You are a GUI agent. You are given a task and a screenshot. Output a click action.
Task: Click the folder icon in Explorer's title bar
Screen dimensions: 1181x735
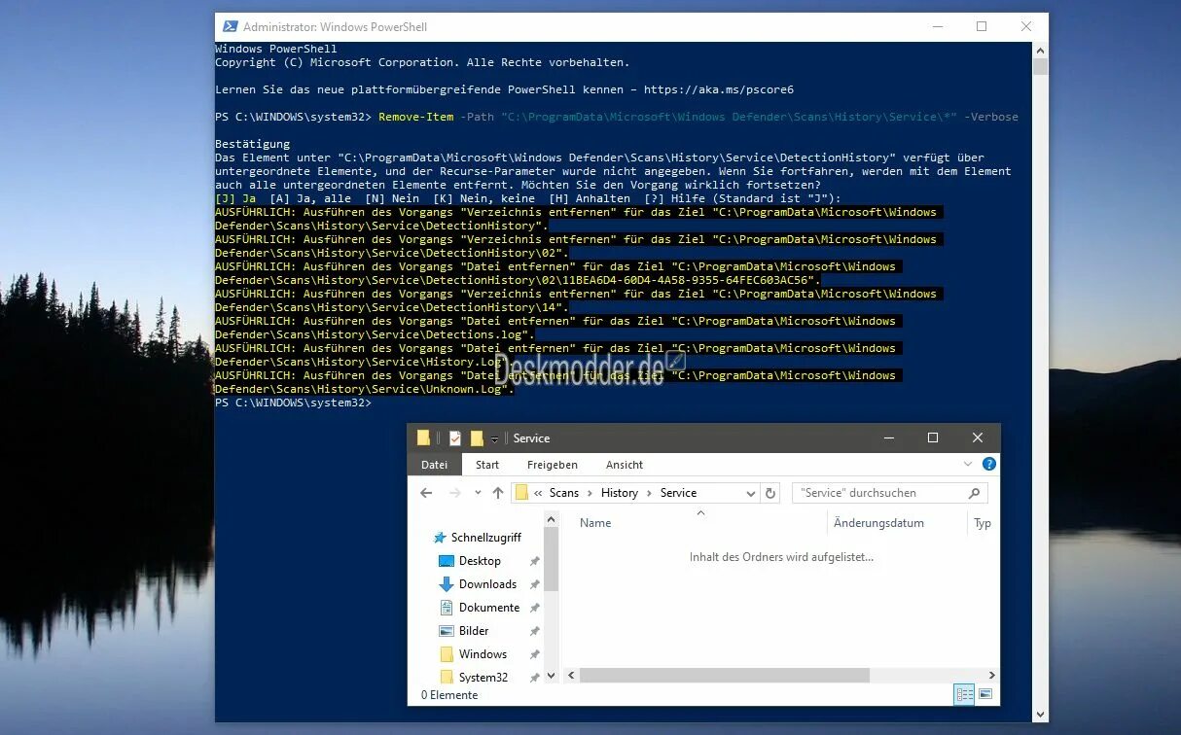(424, 437)
